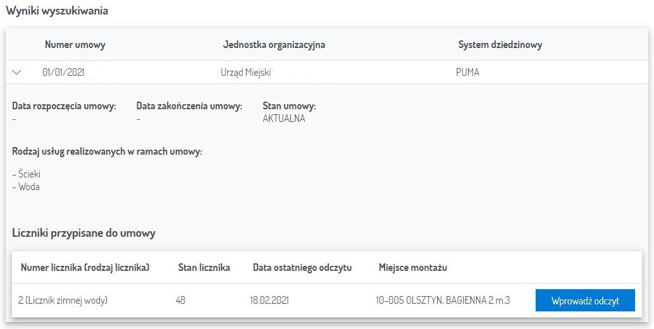Select contract number 01/01/2021
Screen dimensions: 654x329
pyautogui.click(x=63, y=73)
